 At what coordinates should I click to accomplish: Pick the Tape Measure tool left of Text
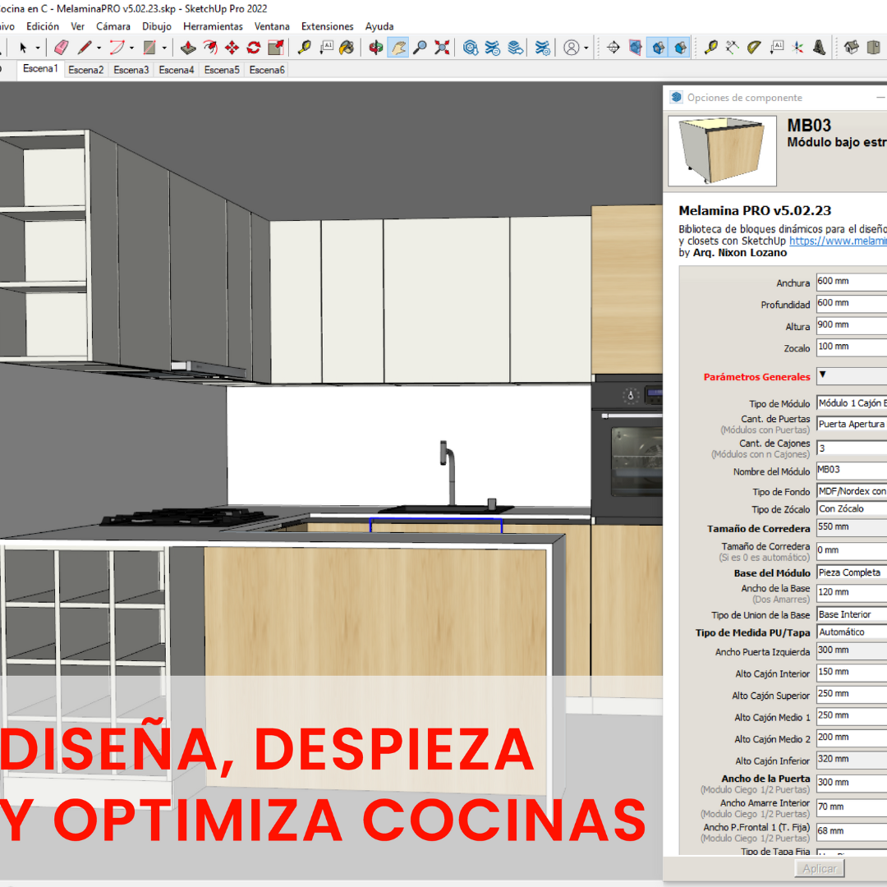[x=305, y=48]
